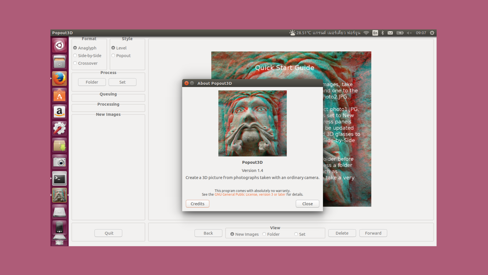488x275 pixels.
Task: Click the Popout3D title in top panel
Action: coord(62,33)
